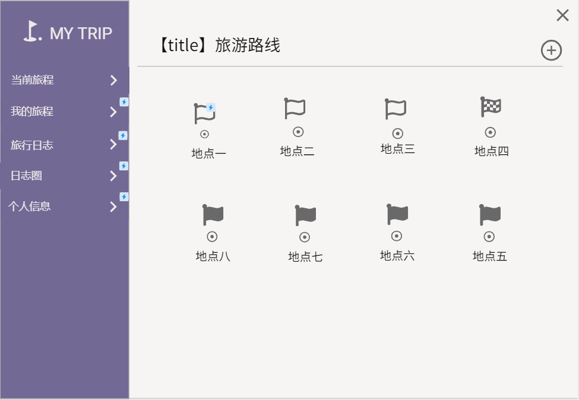Screen dimensions: 579x400
Task: Click the MY TRIP title text
Action: [81, 34]
